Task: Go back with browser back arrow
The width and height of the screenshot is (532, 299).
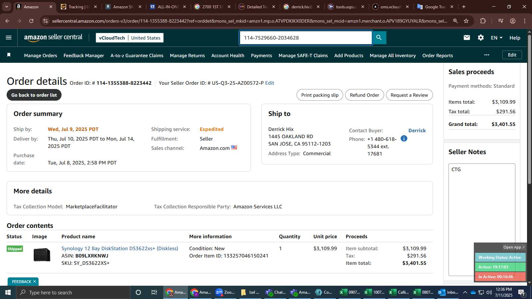Action: (x=7, y=21)
